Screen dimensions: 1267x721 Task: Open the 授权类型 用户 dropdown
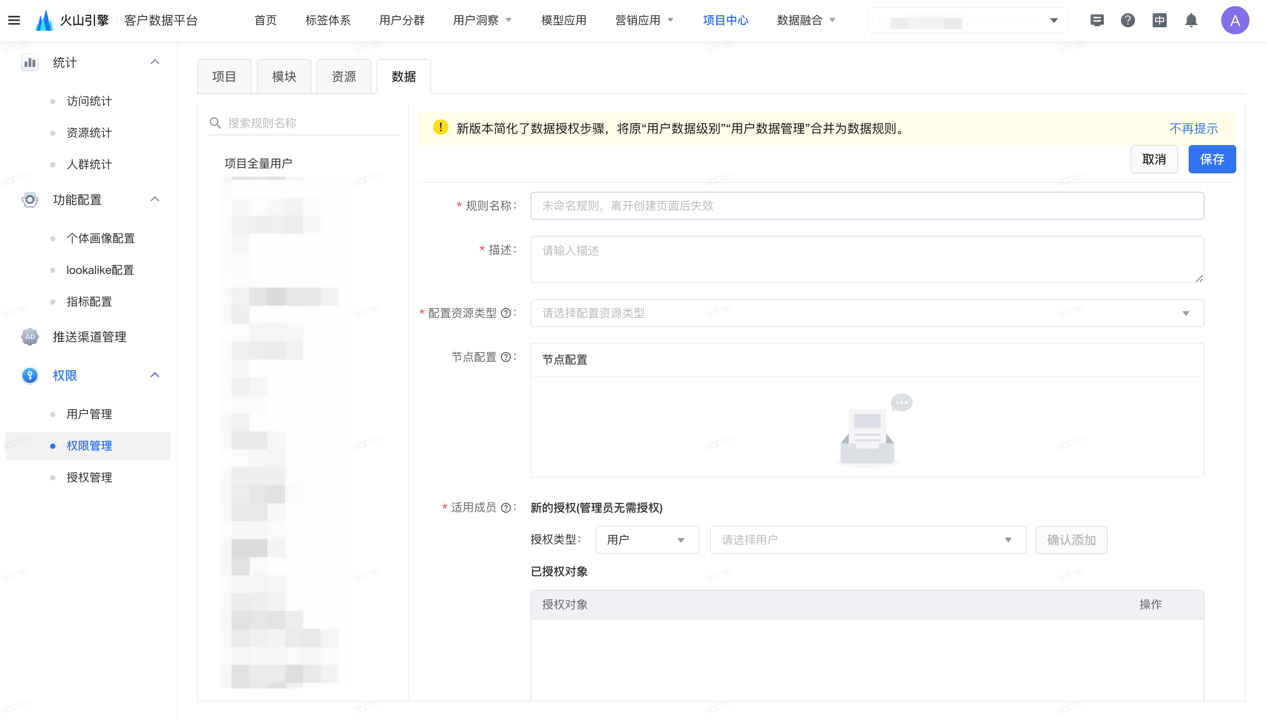click(647, 540)
